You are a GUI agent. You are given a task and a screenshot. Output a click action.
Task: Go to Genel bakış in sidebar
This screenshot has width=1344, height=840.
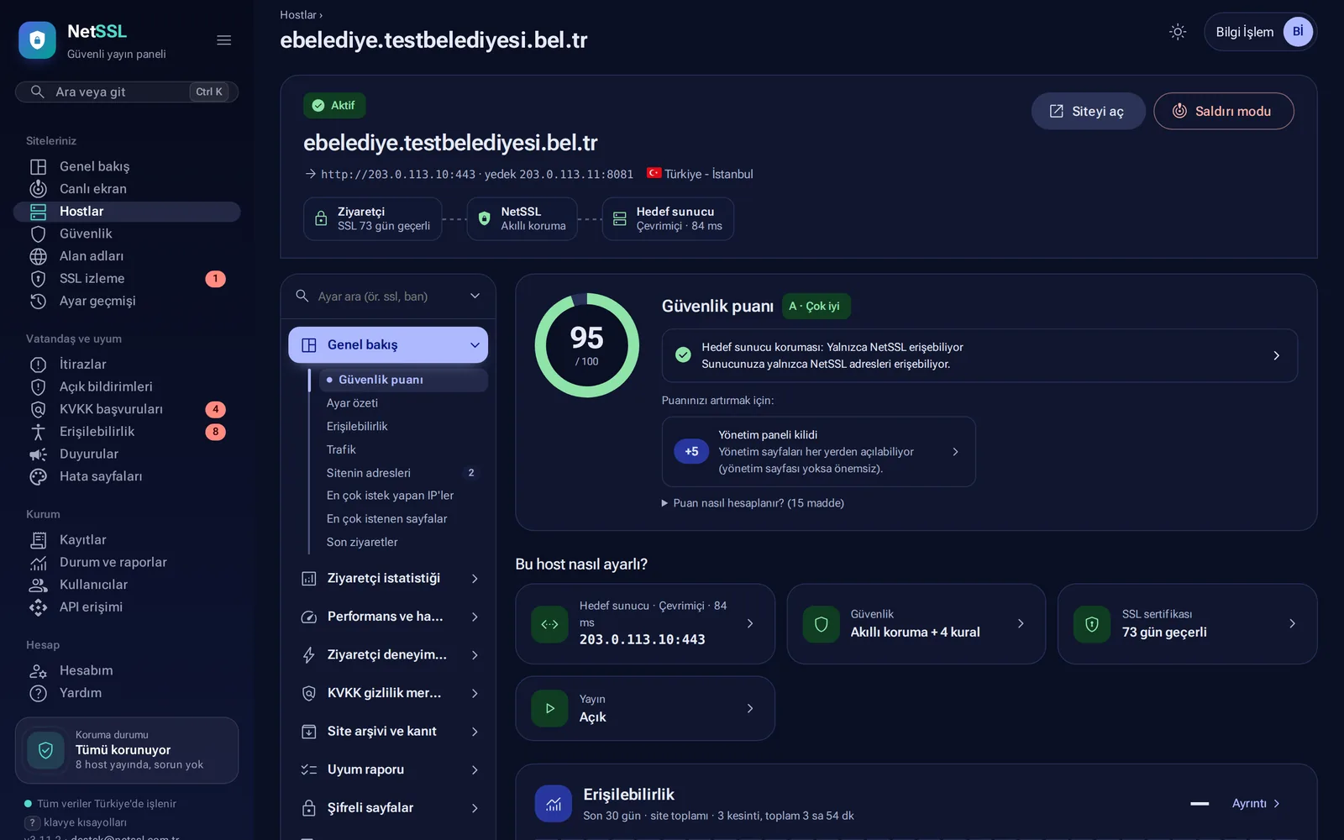127,166
